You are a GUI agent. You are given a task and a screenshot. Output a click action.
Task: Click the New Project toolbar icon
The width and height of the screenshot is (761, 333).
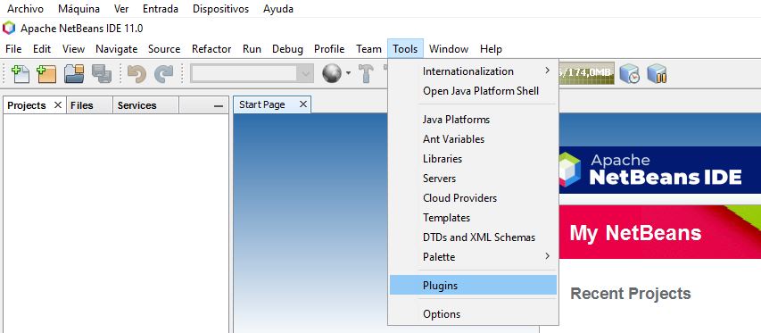pyautogui.click(x=46, y=74)
